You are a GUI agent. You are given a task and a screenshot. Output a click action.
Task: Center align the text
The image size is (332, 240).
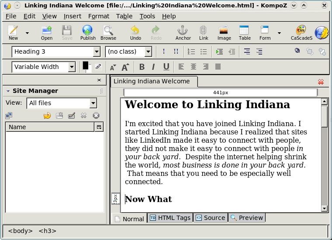[x=194, y=67]
